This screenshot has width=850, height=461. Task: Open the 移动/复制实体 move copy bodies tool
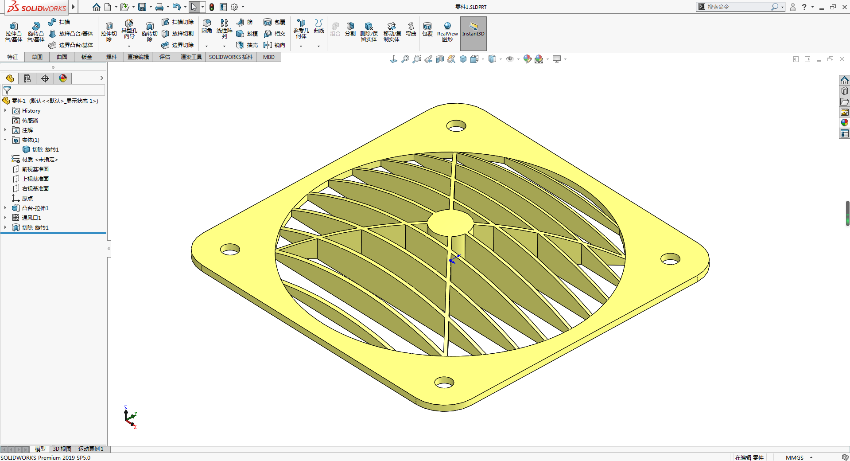pyautogui.click(x=392, y=31)
